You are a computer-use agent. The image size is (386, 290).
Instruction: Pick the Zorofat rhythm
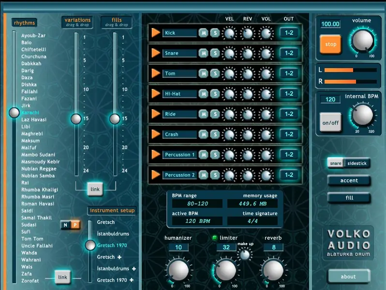[30, 281]
